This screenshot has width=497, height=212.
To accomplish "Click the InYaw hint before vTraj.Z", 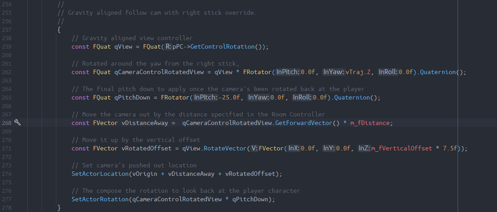I will 333,72.
